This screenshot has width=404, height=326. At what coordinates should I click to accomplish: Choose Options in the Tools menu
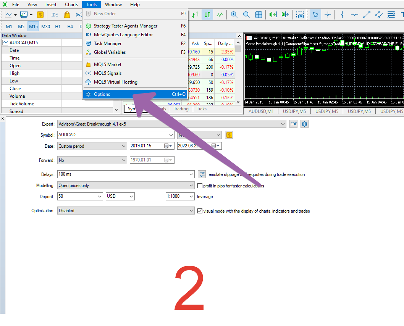click(x=135, y=94)
